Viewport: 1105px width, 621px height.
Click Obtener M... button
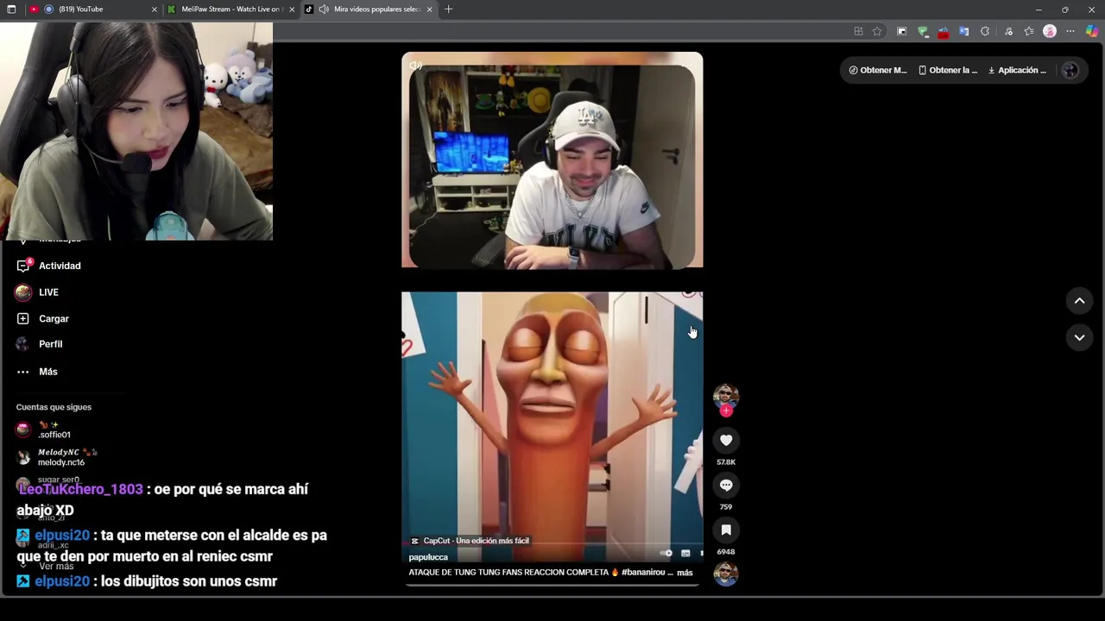(x=878, y=70)
